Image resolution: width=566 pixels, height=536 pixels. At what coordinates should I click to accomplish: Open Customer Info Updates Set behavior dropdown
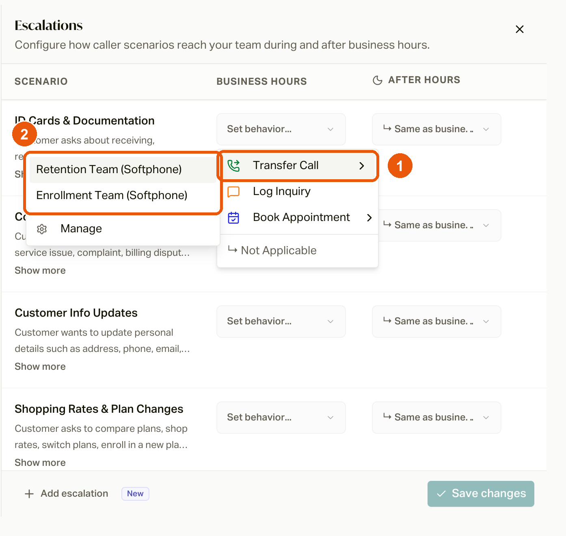coord(281,322)
